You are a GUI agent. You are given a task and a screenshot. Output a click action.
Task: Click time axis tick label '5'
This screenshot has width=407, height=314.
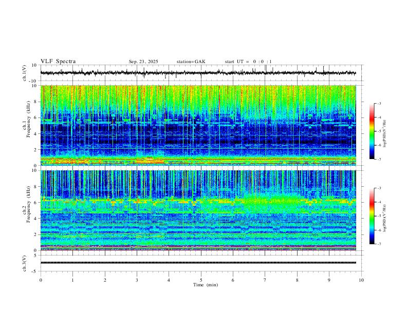click(201, 280)
